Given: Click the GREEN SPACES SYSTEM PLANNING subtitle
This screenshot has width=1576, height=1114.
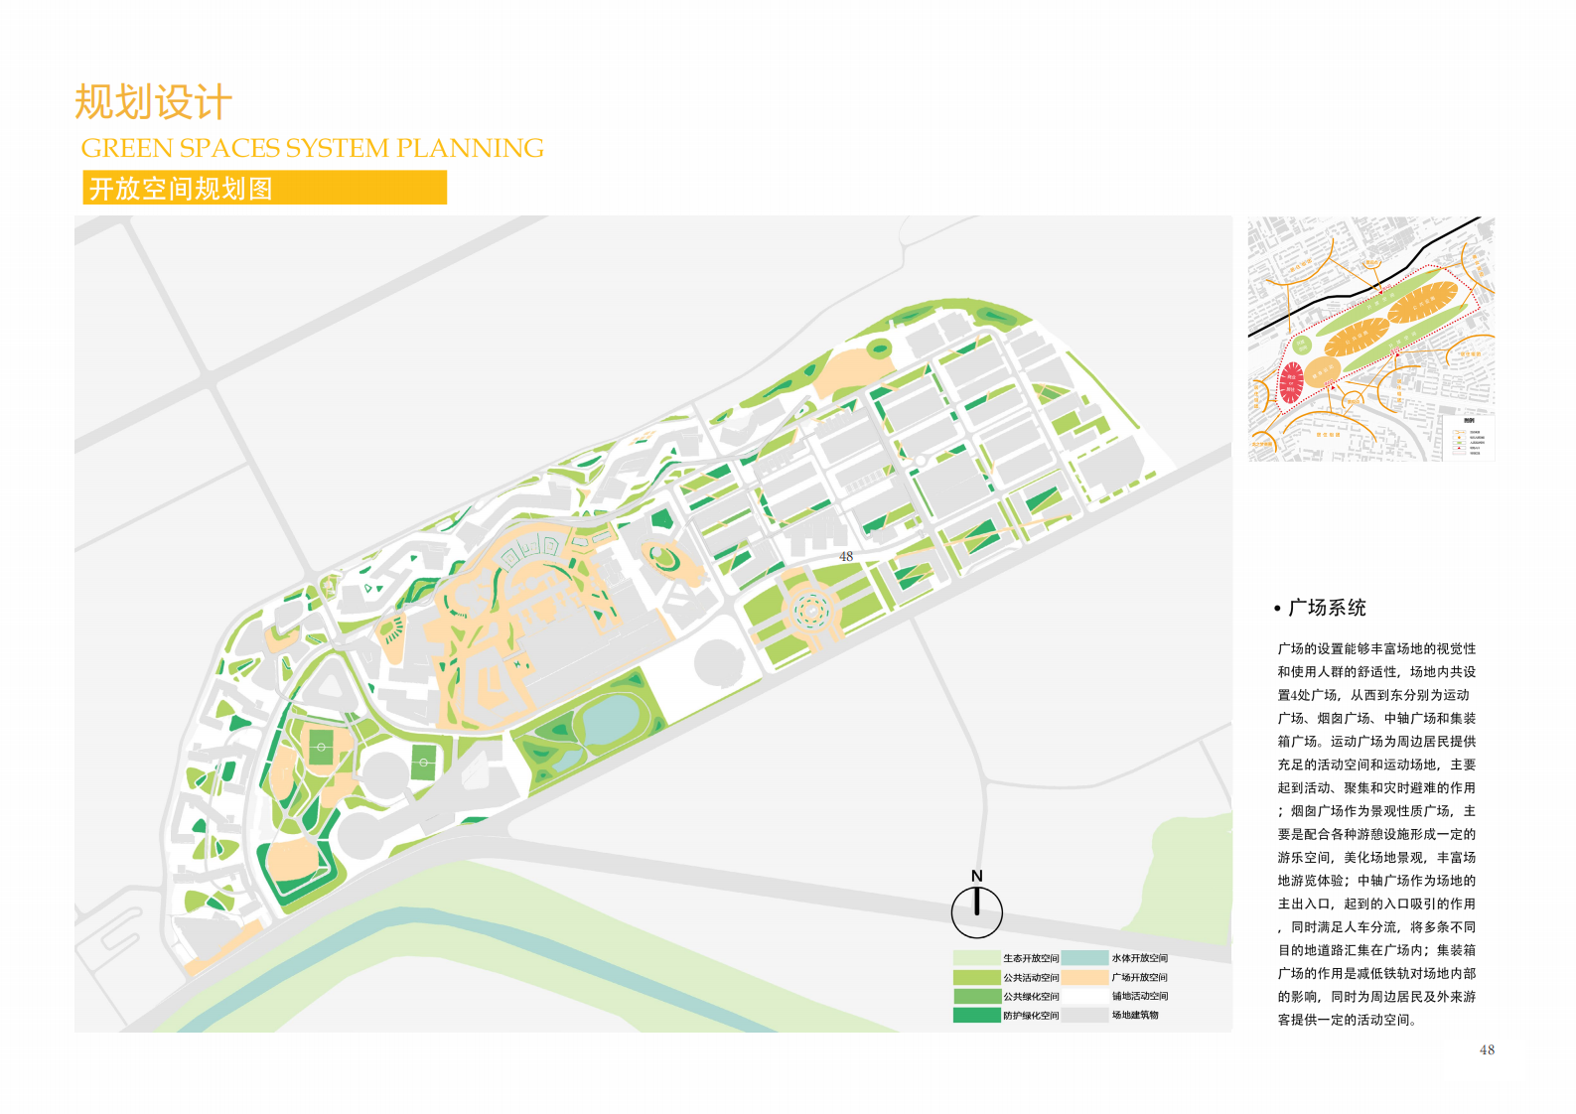Looking at the screenshot, I should tap(312, 148).
